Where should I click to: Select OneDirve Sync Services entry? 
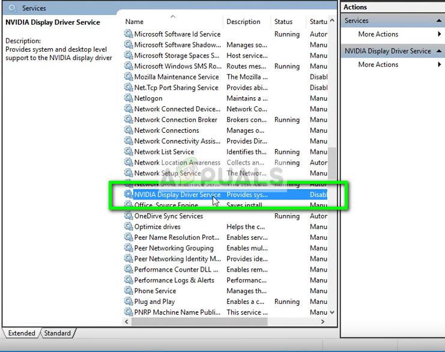[x=226, y=216]
